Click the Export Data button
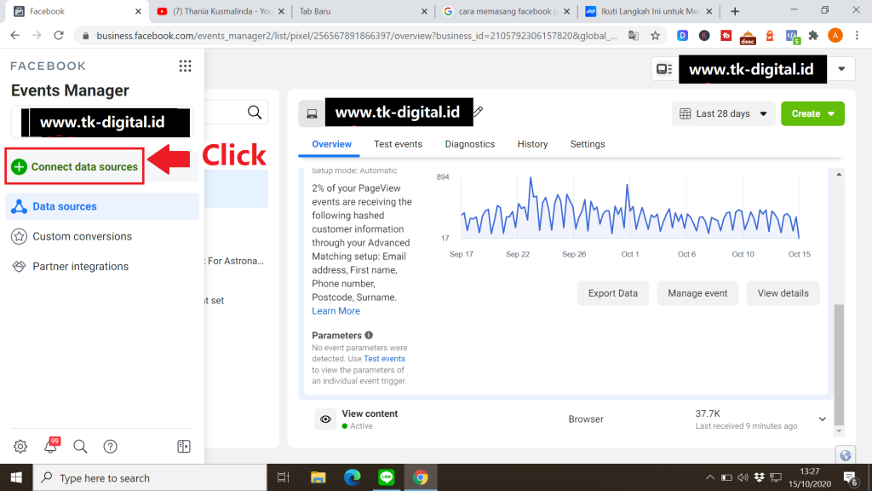This screenshot has height=491, width=872. click(612, 293)
